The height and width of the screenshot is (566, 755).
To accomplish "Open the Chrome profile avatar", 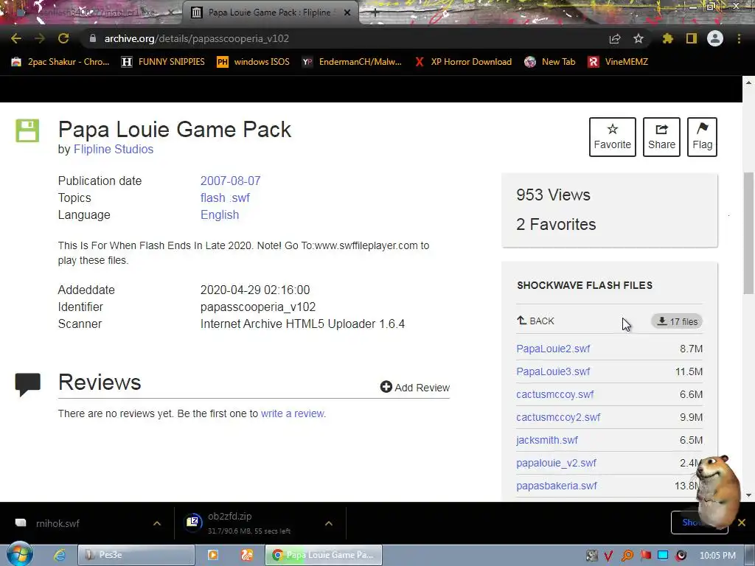I will coord(715,38).
